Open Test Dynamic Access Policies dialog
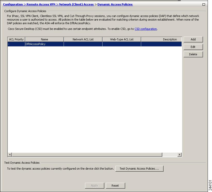 (x=139, y=169)
